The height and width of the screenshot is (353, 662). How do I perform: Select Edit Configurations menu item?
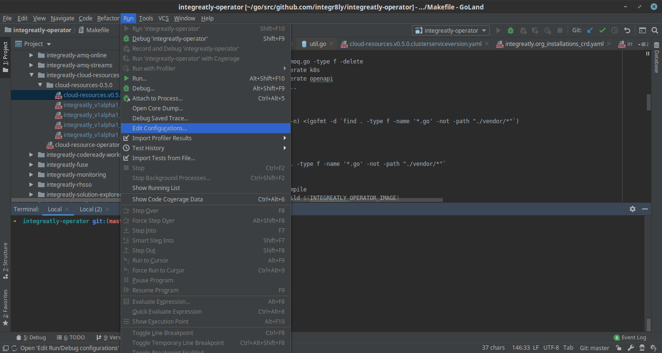[x=159, y=128]
